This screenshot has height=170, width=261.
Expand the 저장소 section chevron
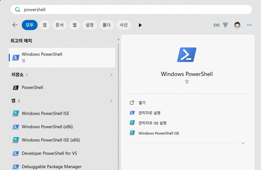coord(111,75)
